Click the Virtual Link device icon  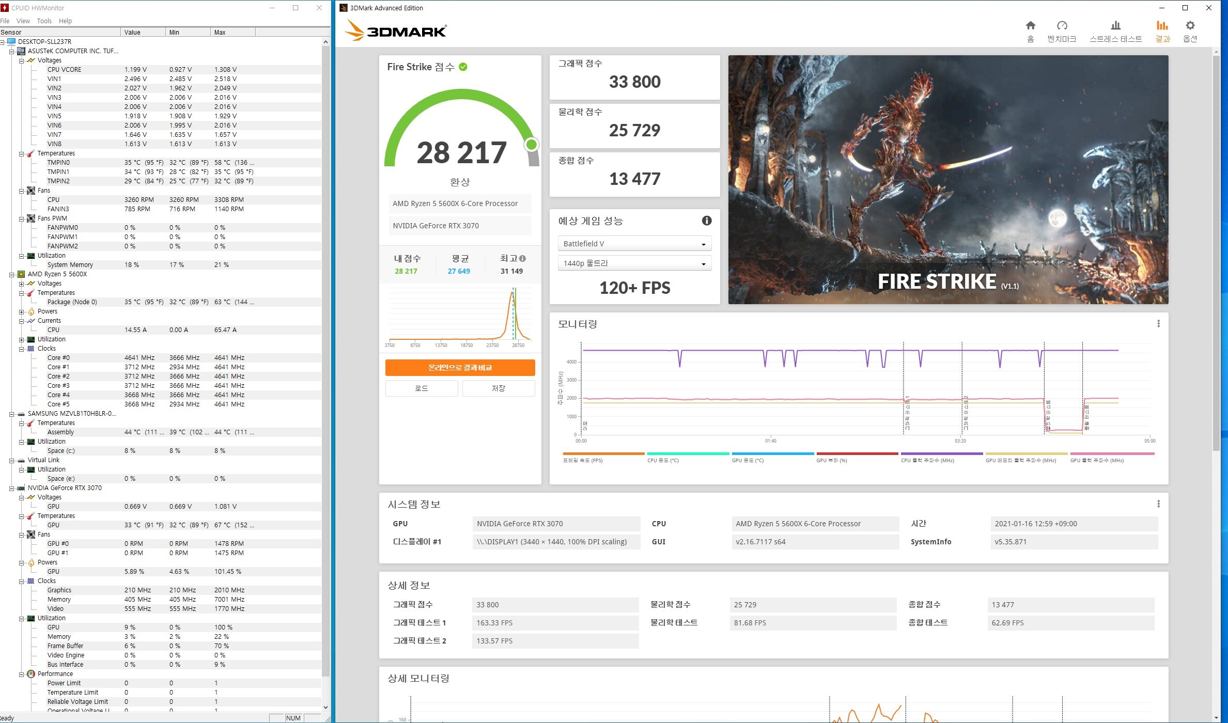21,460
